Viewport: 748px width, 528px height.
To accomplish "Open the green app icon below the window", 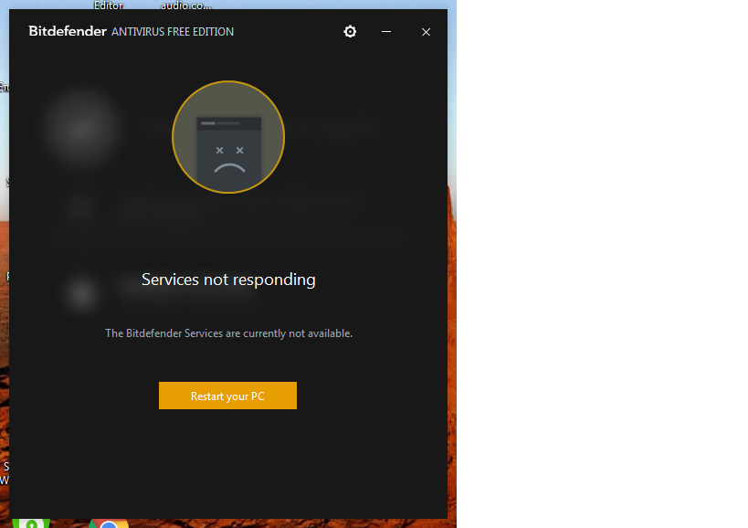I will coord(31,523).
